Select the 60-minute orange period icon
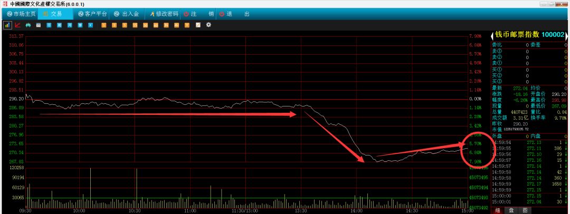This screenshot has height=214, width=570. (156, 25)
